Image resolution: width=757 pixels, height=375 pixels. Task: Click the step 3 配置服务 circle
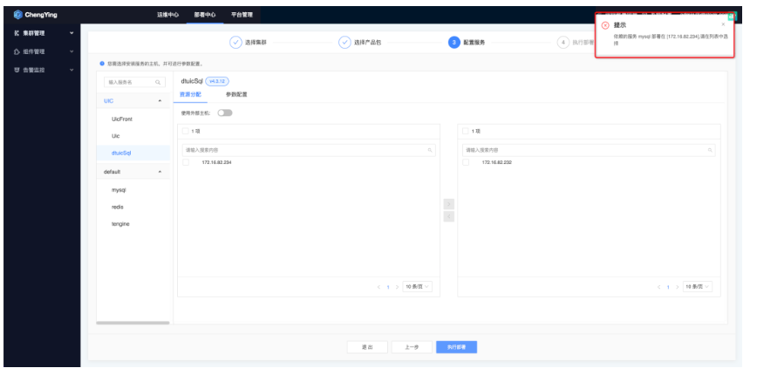(454, 43)
